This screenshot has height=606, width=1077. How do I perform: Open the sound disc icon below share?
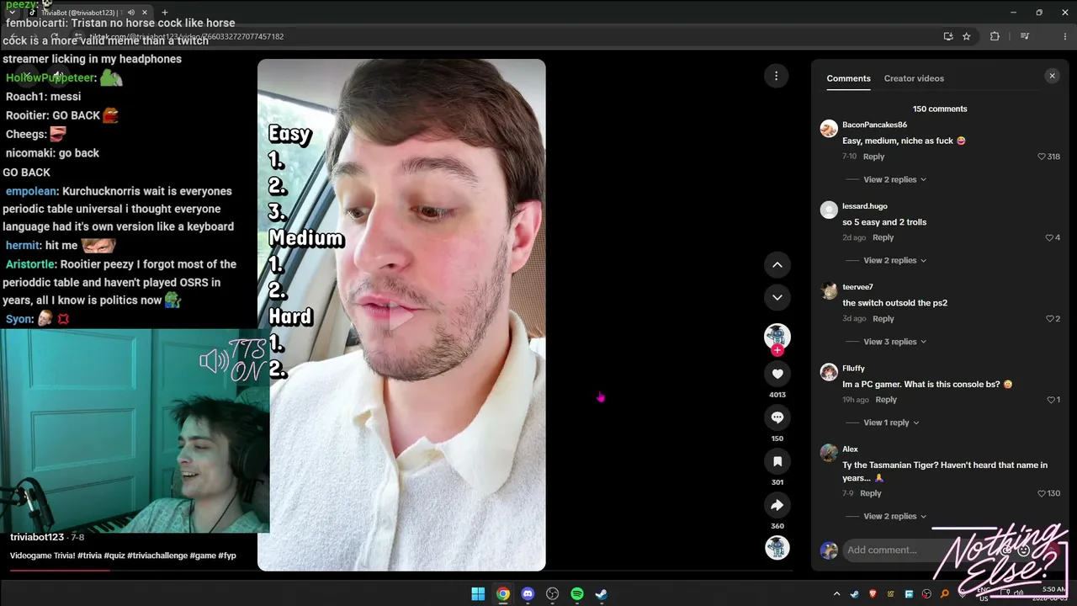[x=777, y=548]
